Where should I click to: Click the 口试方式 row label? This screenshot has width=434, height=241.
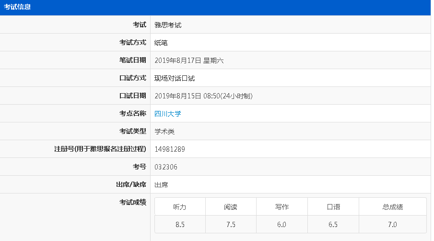132,78
